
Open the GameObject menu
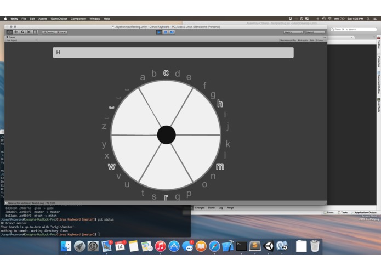[59, 19]
